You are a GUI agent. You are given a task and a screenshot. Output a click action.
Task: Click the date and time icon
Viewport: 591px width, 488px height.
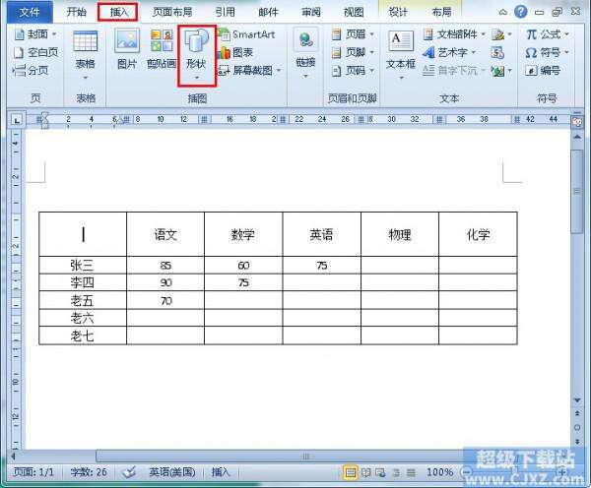(x=497, y=52)
